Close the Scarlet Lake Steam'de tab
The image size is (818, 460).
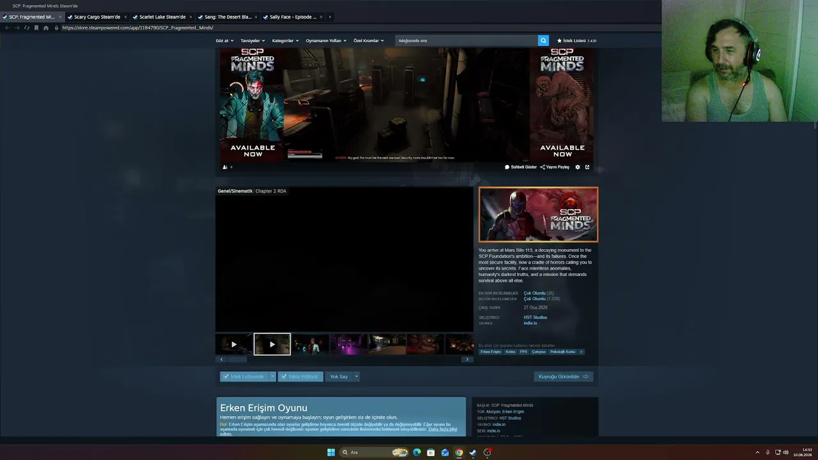190,17
